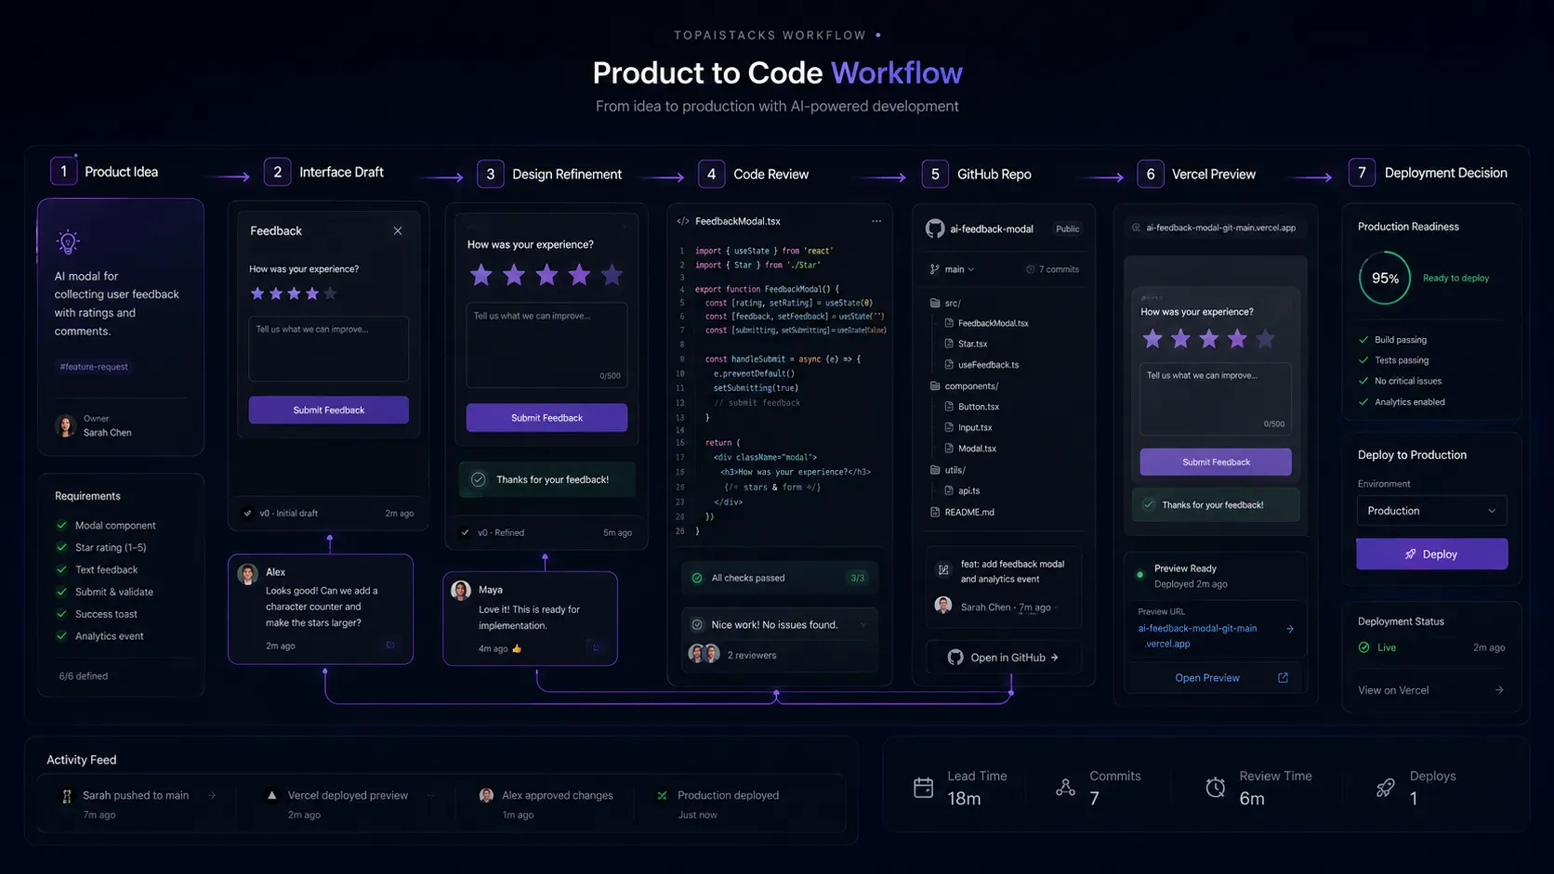Expand the components/ folder in the repo tree
Image resolution: width=1554 pixels, height=874 pixels.
[x=965, y=385]
